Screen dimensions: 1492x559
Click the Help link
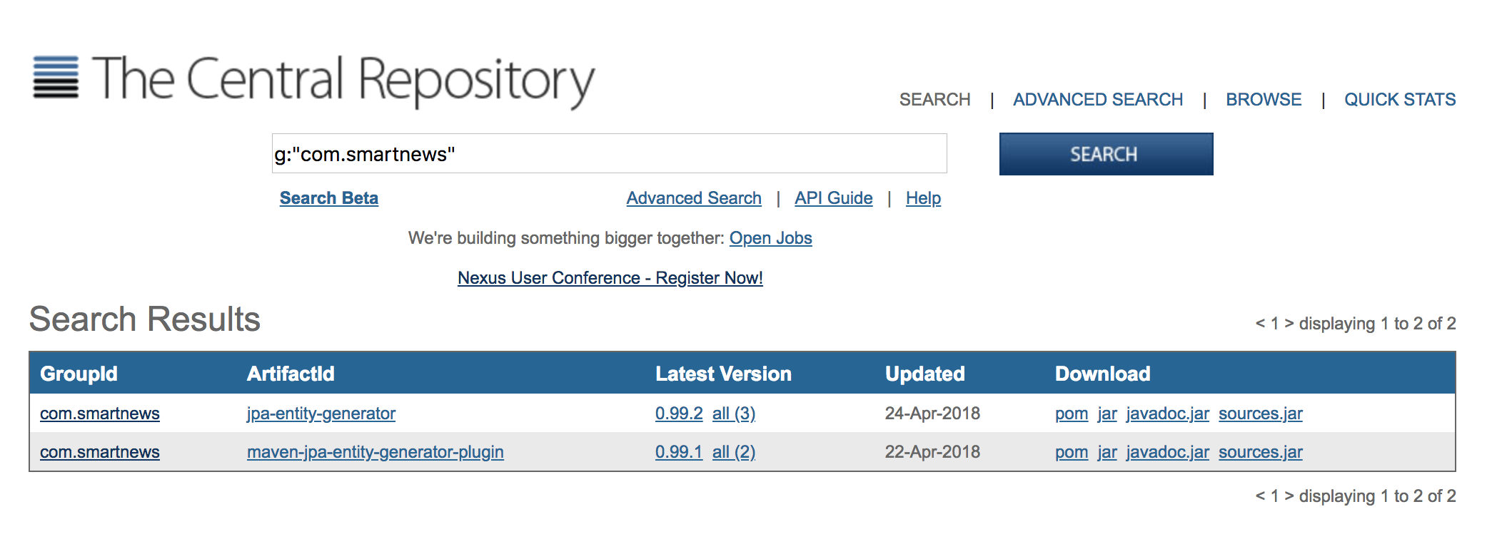tap(923, 198)
